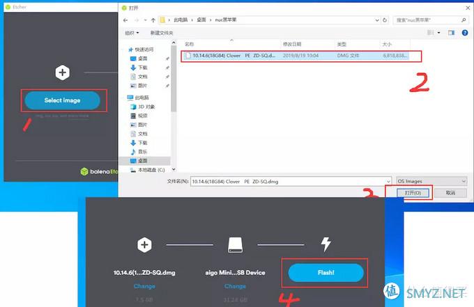Image resolution: width=474 pixels, height=307 pixels.
Task: Select 3D 对象 in sidebar
Action: pos(142,107)
